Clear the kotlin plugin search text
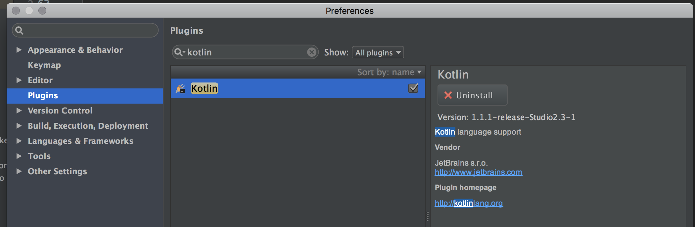Image resolution: width=695 pixels, height=227 pixels. [311, 52]
